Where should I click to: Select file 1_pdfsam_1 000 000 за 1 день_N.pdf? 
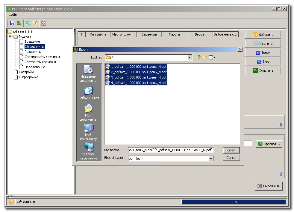136,67
